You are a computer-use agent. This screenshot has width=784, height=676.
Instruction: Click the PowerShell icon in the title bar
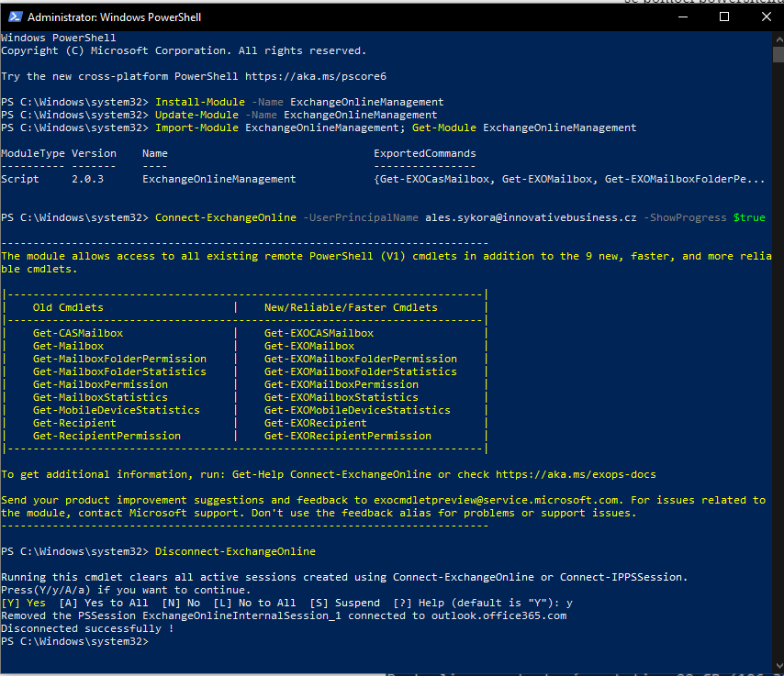coord(15,17)
